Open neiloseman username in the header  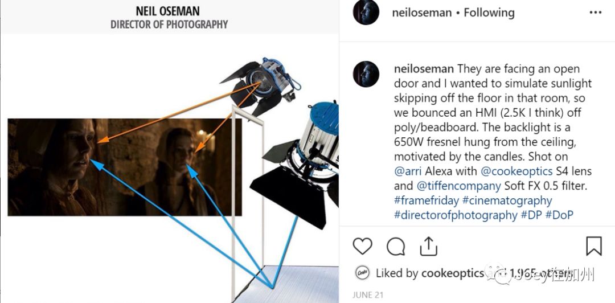pyautogui.click(x=421, y=13)
